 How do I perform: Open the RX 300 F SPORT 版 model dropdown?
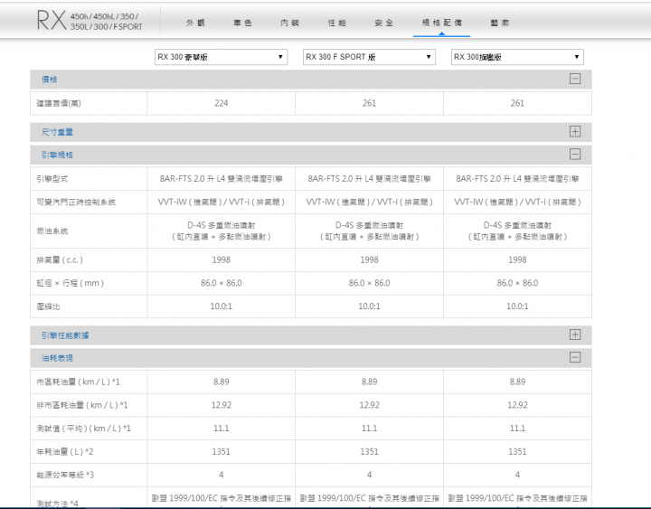point(369,57)
